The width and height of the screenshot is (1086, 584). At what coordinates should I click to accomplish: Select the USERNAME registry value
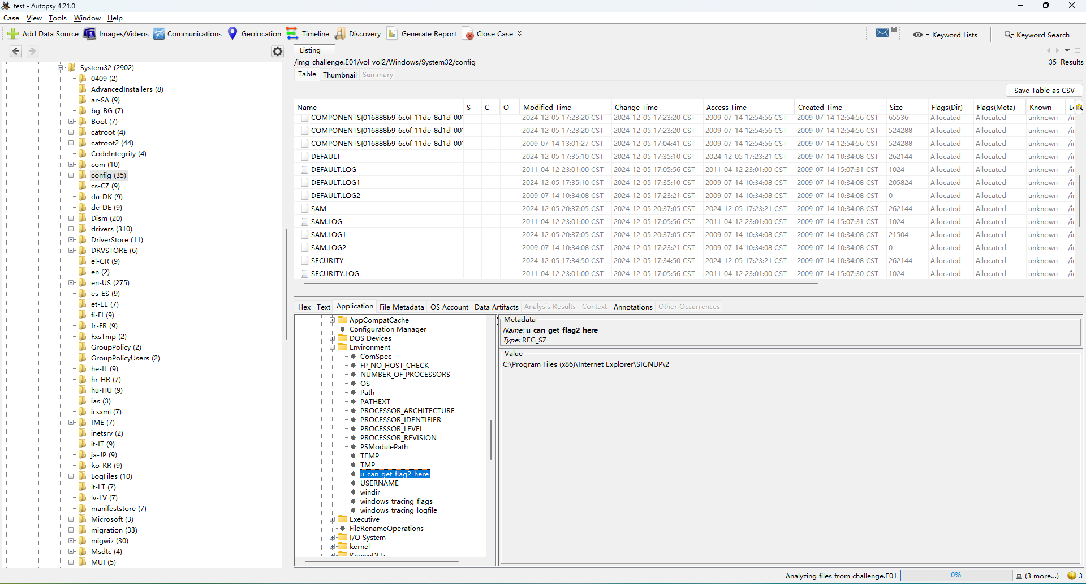tap(379, 483)
